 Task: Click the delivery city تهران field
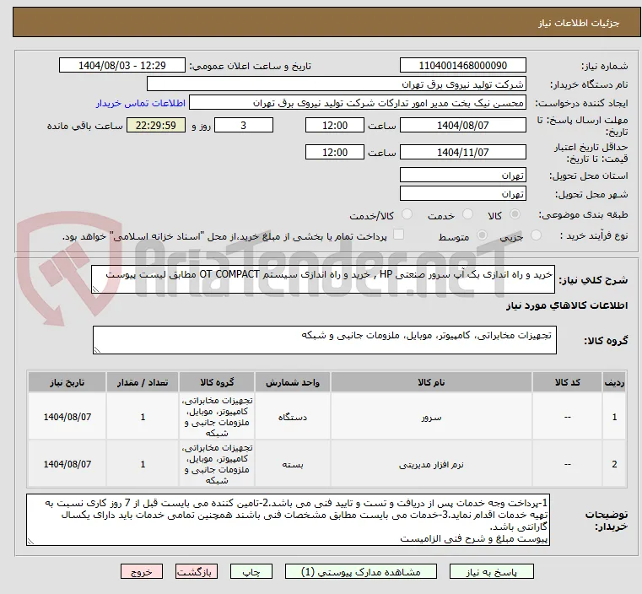(462, 193)
